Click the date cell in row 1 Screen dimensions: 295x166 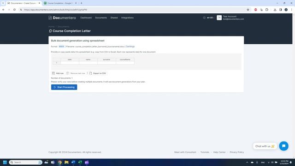coord(70,63)
